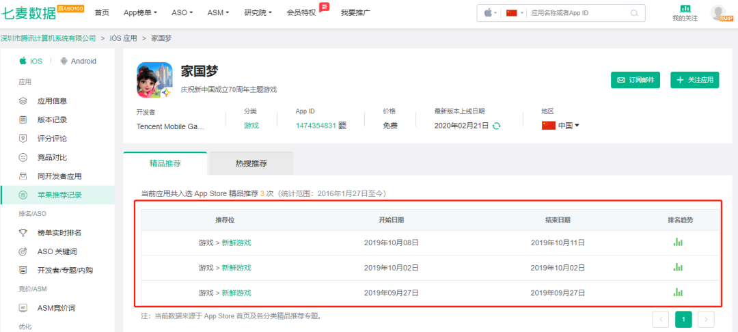Image resolution: width=738 pixels, height=332 pixels.
Task: Open ASO 关键词 in sidebar
Action: click(x=57, y=251)
